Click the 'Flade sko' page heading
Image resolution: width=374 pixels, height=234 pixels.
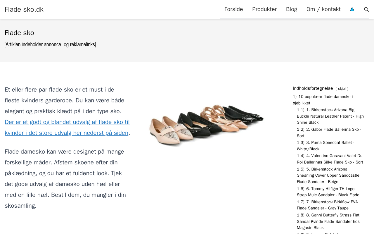click(x=19, y=33)
